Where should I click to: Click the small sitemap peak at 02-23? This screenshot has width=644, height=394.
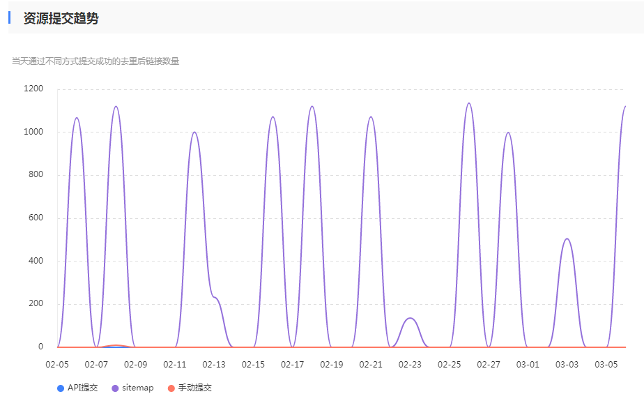410,318
